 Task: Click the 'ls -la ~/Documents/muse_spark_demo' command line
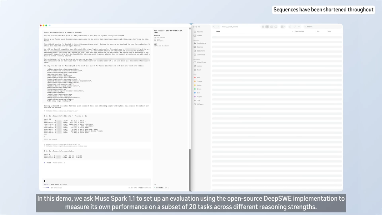point(59,151)
